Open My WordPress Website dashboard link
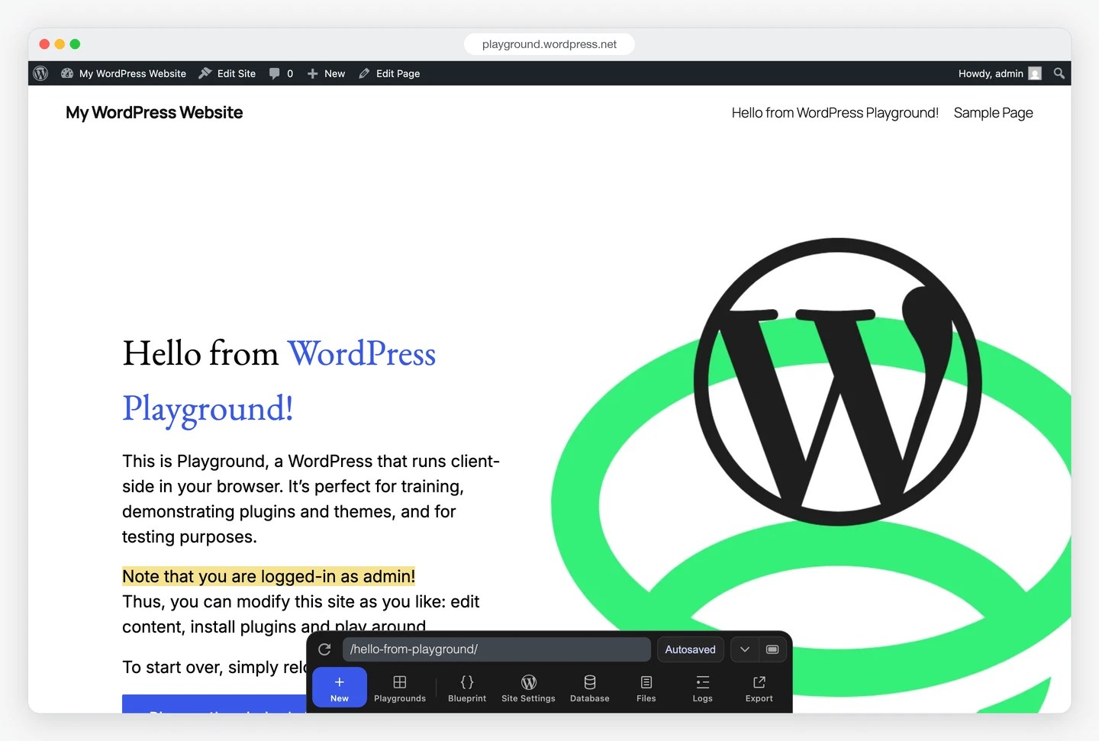 [x=124, y=73]
